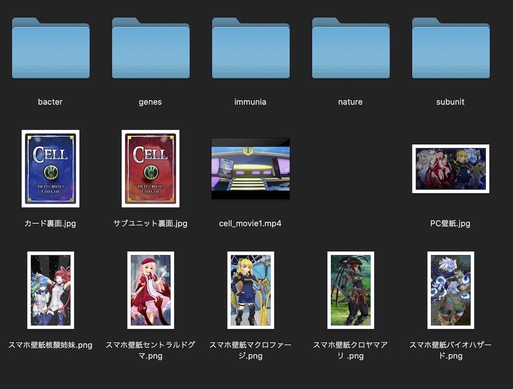Select the red CELL subunit card image
Viewport: 513px width, 389px height.
(x=150, y=169)
